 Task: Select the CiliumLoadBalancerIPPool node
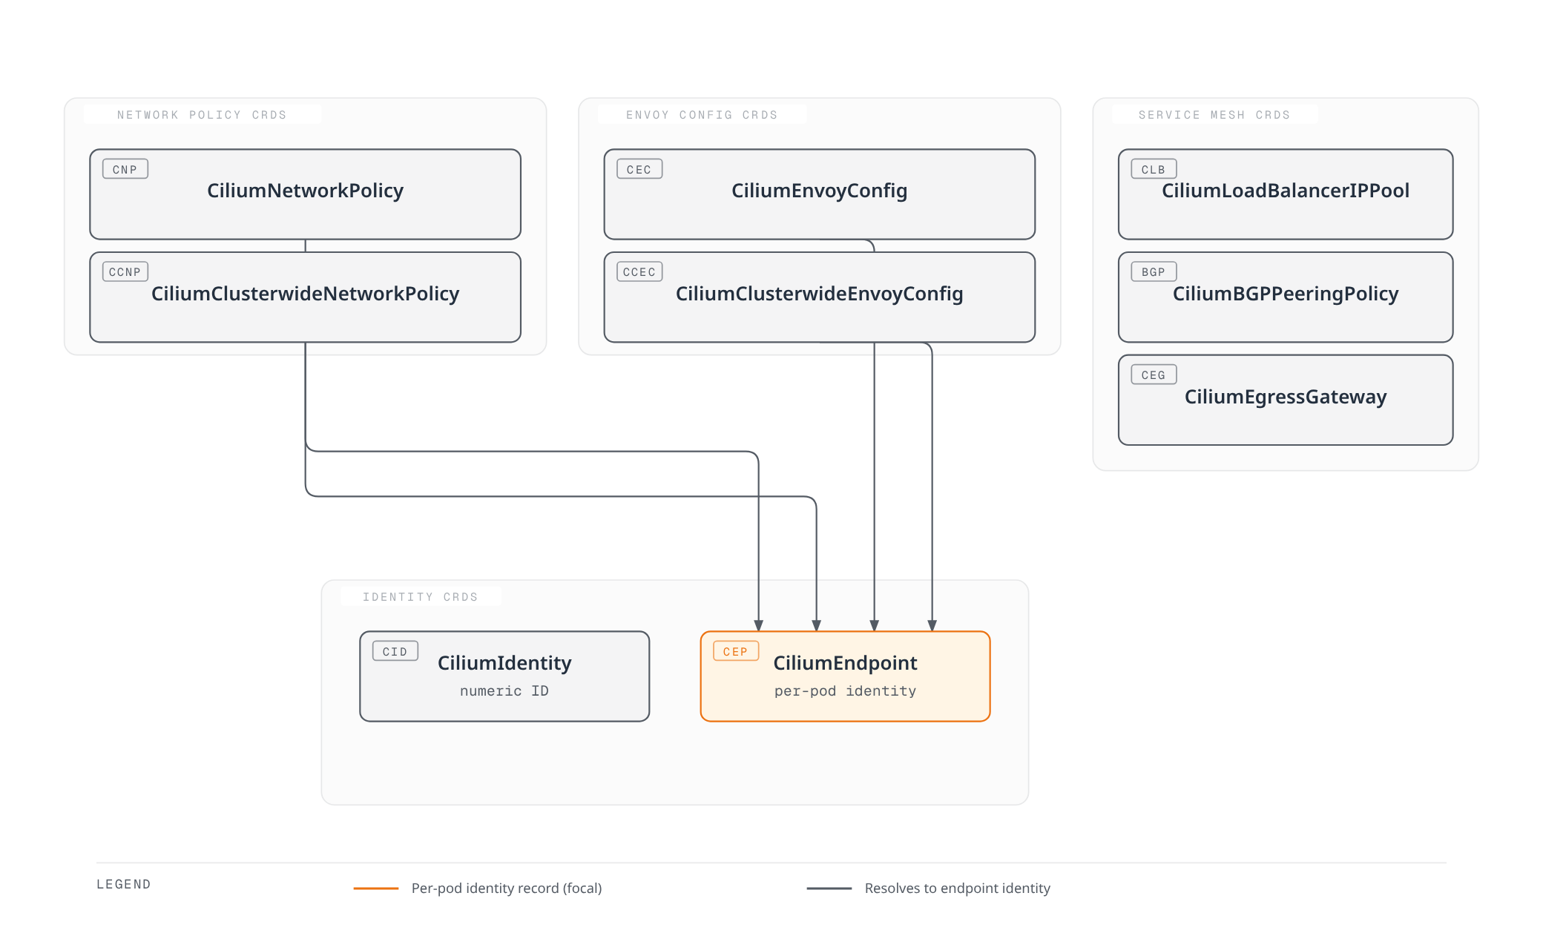1286,194
